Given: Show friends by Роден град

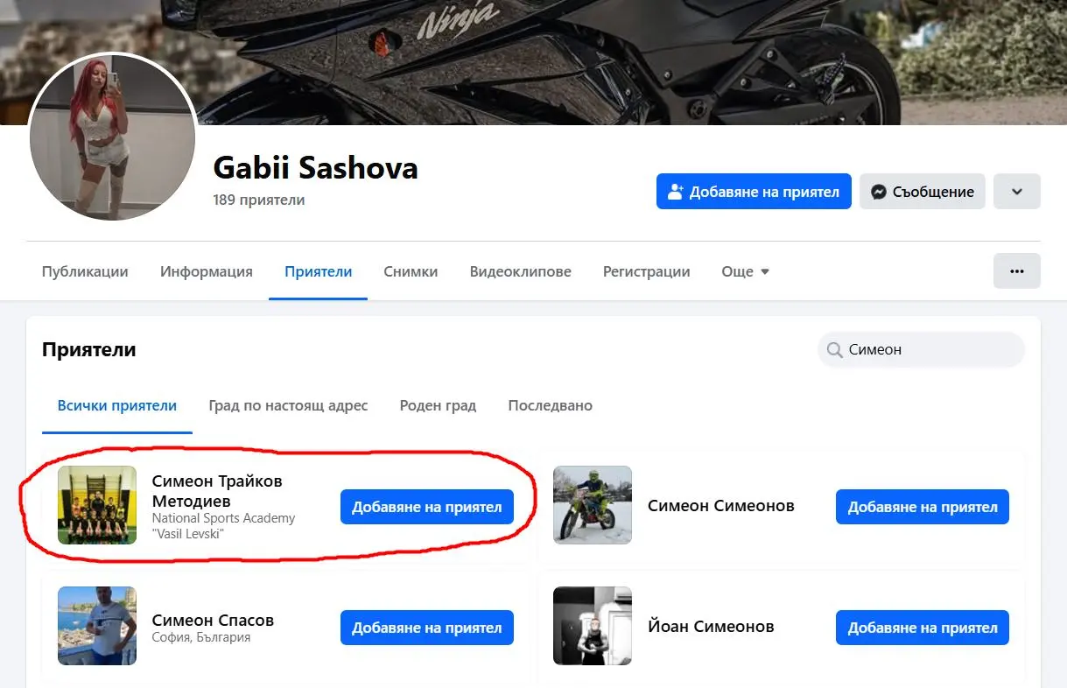Looking at the screenshot, I should pos(438,405).
